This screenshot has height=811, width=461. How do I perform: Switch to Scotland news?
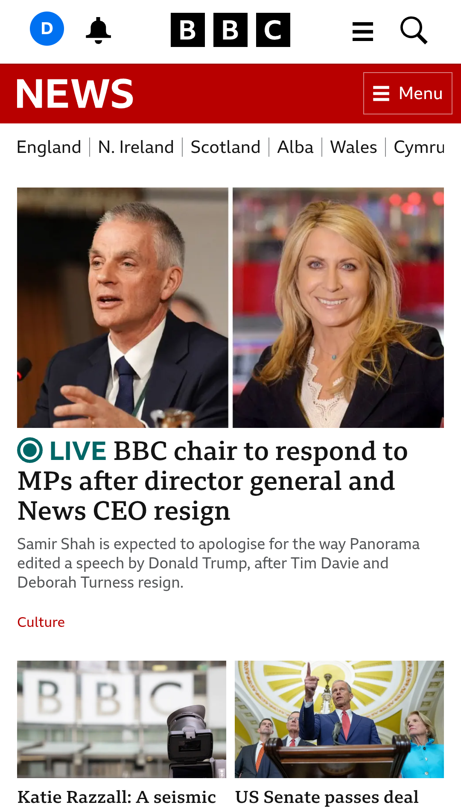coord(225,147)
